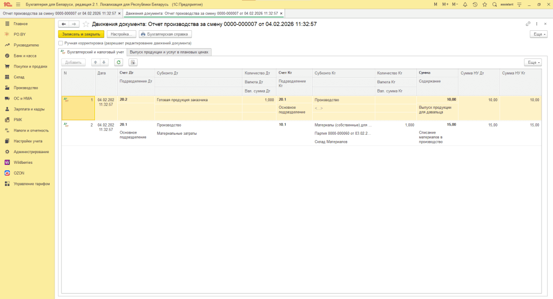Open OZON sidebar section

click(x=19, y=173)
